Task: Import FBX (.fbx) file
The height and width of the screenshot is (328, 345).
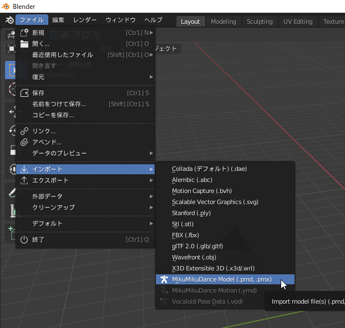Action: [x=225, y=235]
